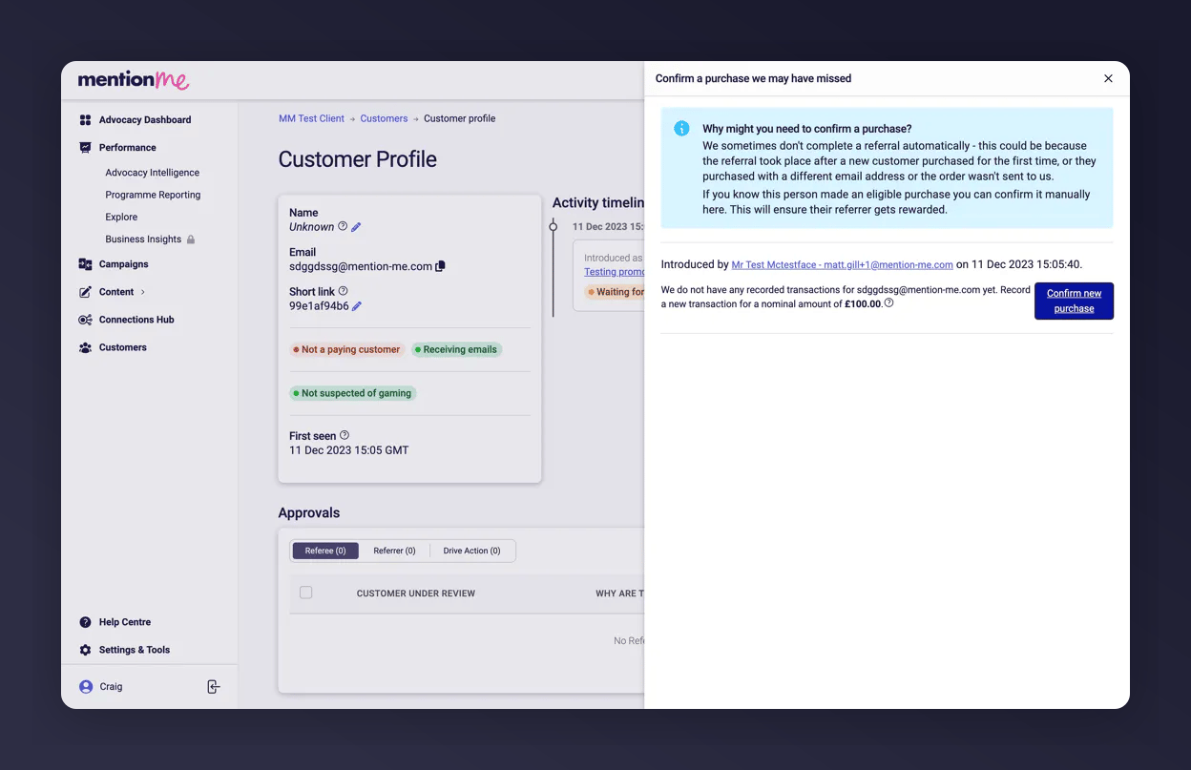
Task: Select the Referee (0) tab
Action: [325, 551]
